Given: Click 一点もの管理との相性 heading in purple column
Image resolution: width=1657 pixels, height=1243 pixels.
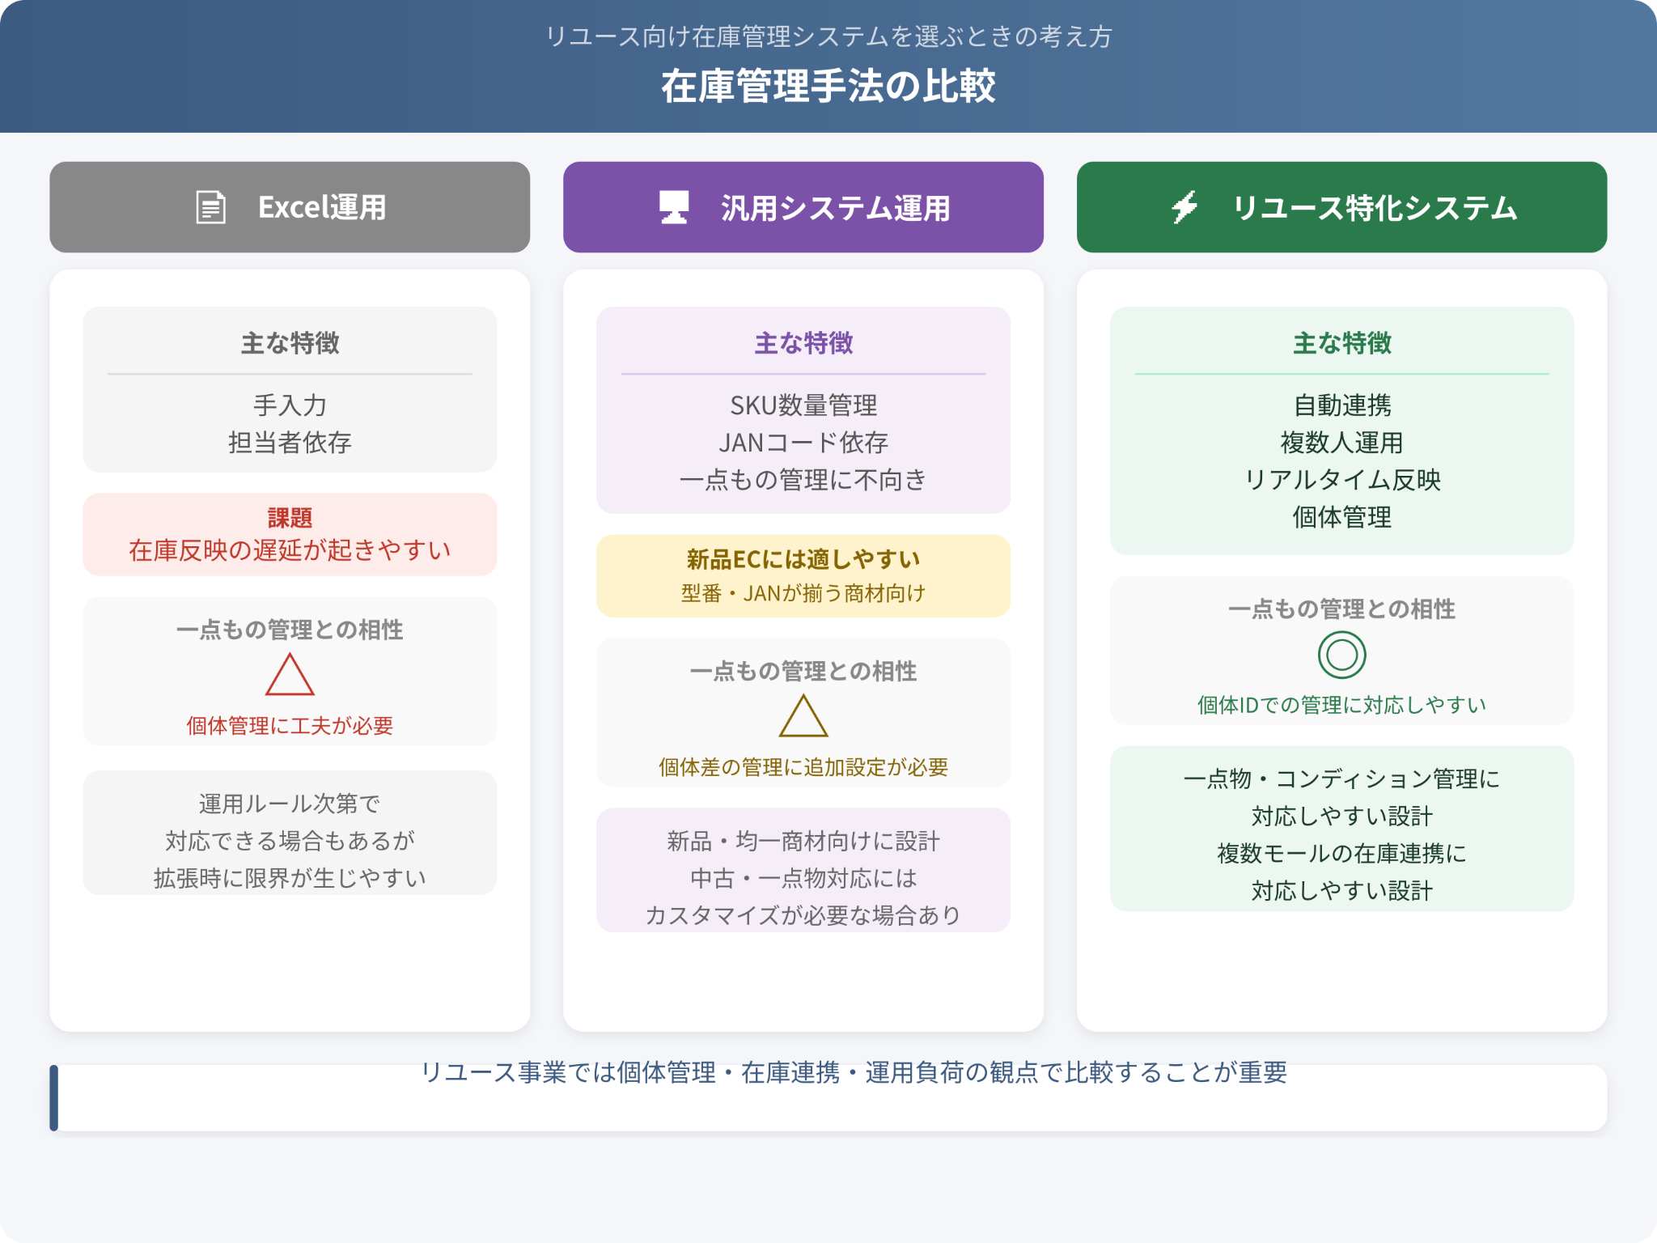Looking at the screenshot, I should 803,671.
